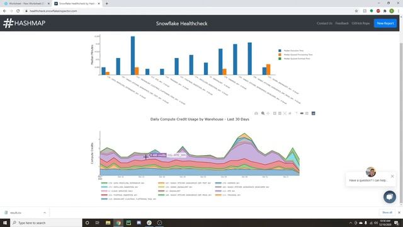Bookmark this page with the star icon

[356, 11]
